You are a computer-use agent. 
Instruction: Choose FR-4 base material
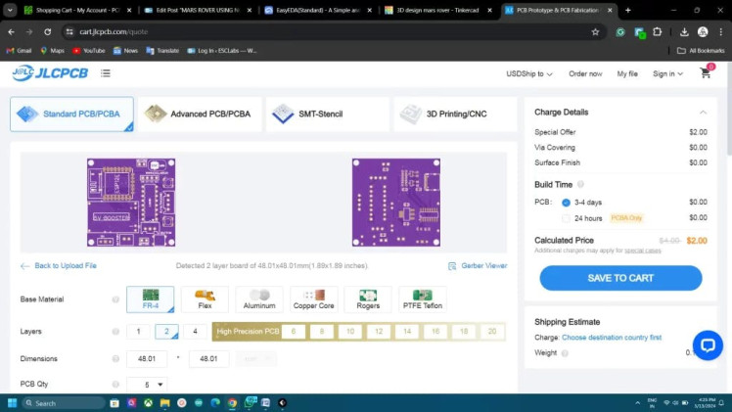(151, 299)
